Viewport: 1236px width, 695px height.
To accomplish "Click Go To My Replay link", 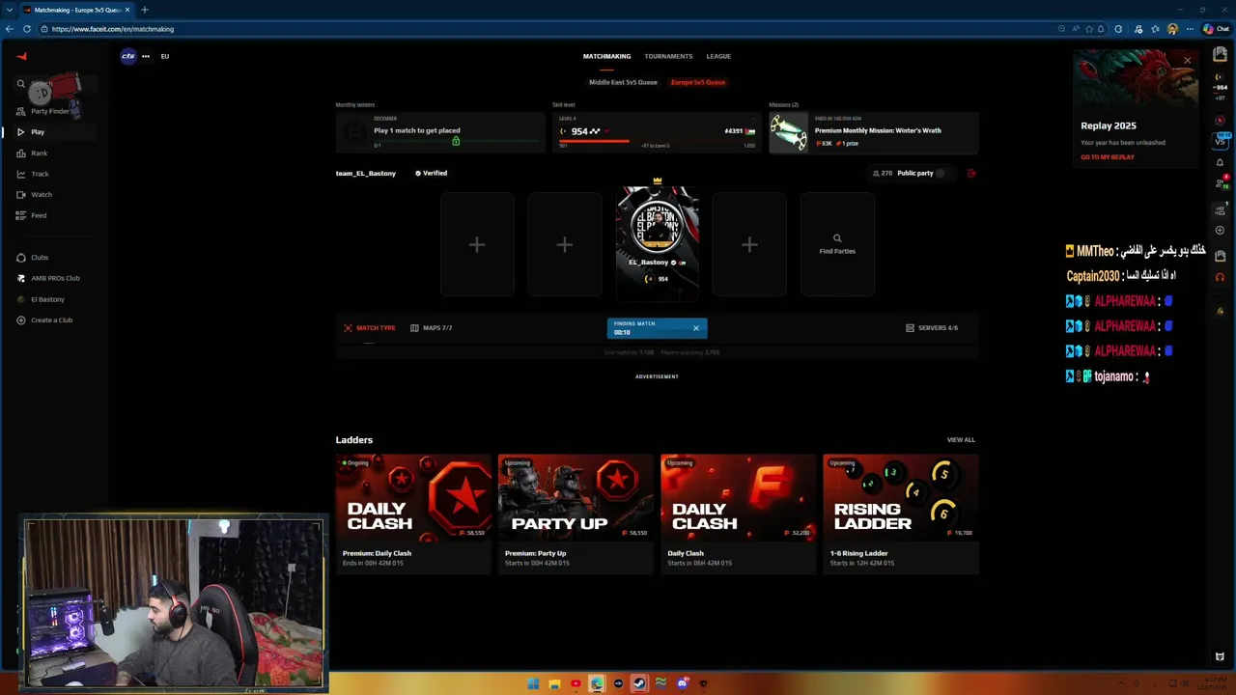I will 1108,157.
